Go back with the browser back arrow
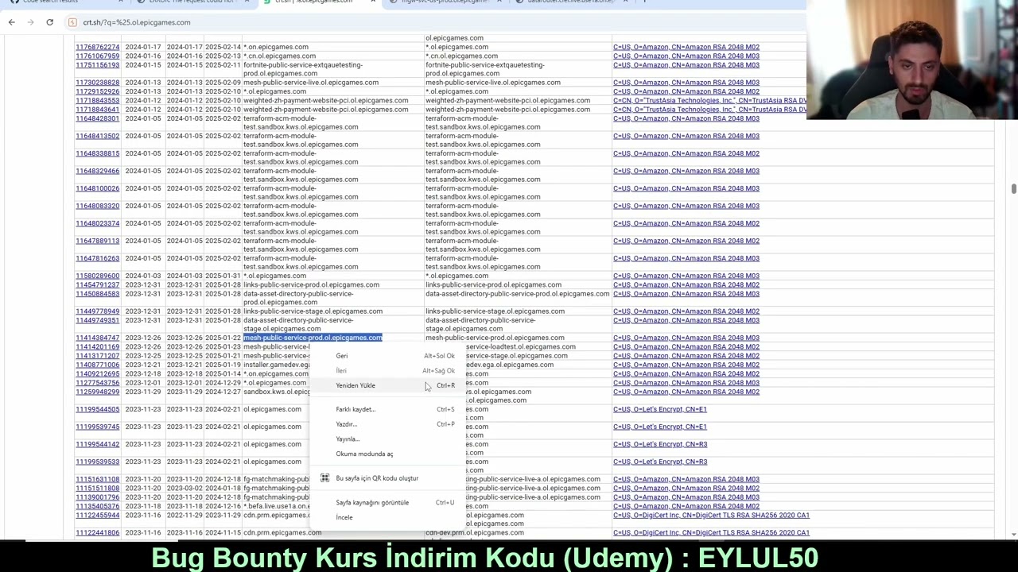The height and width of the screenshot is (572, 1018). (12, 22)
